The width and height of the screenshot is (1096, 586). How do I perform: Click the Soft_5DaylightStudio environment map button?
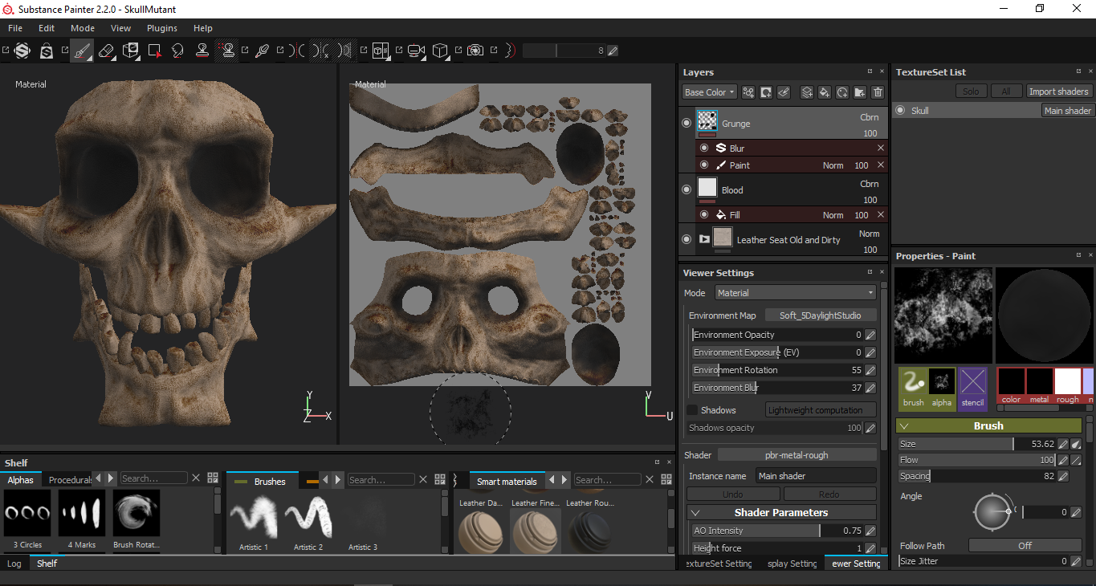(x=821, y=315)
